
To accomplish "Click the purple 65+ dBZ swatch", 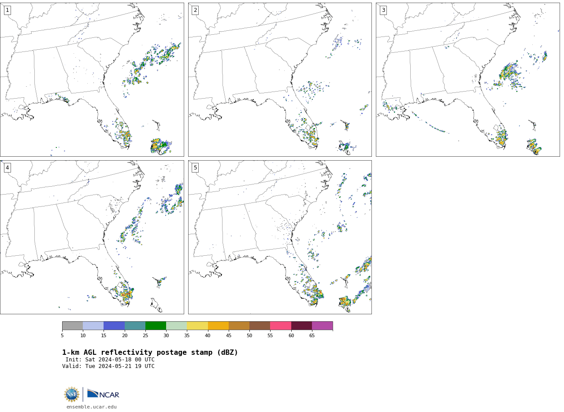I will click(x=322, y=326).
